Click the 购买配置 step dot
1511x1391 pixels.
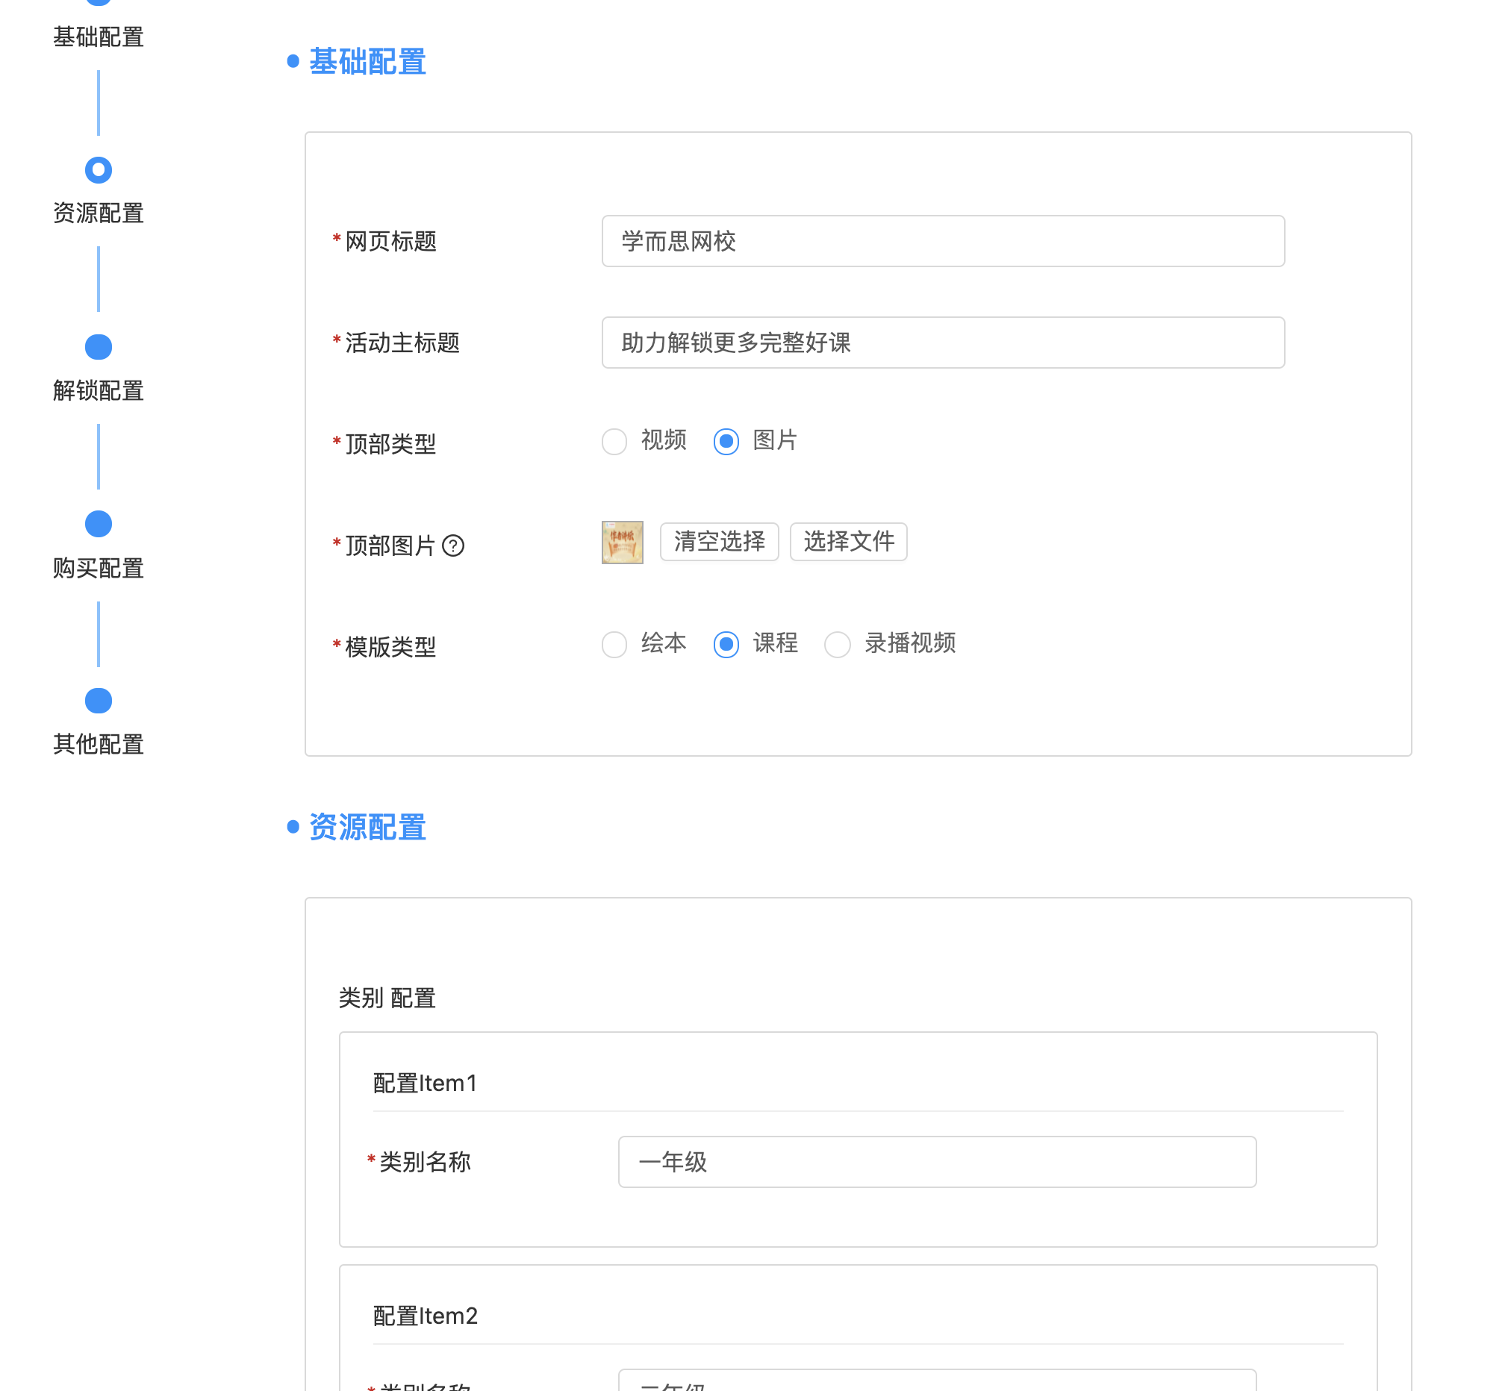pos(98,524)
